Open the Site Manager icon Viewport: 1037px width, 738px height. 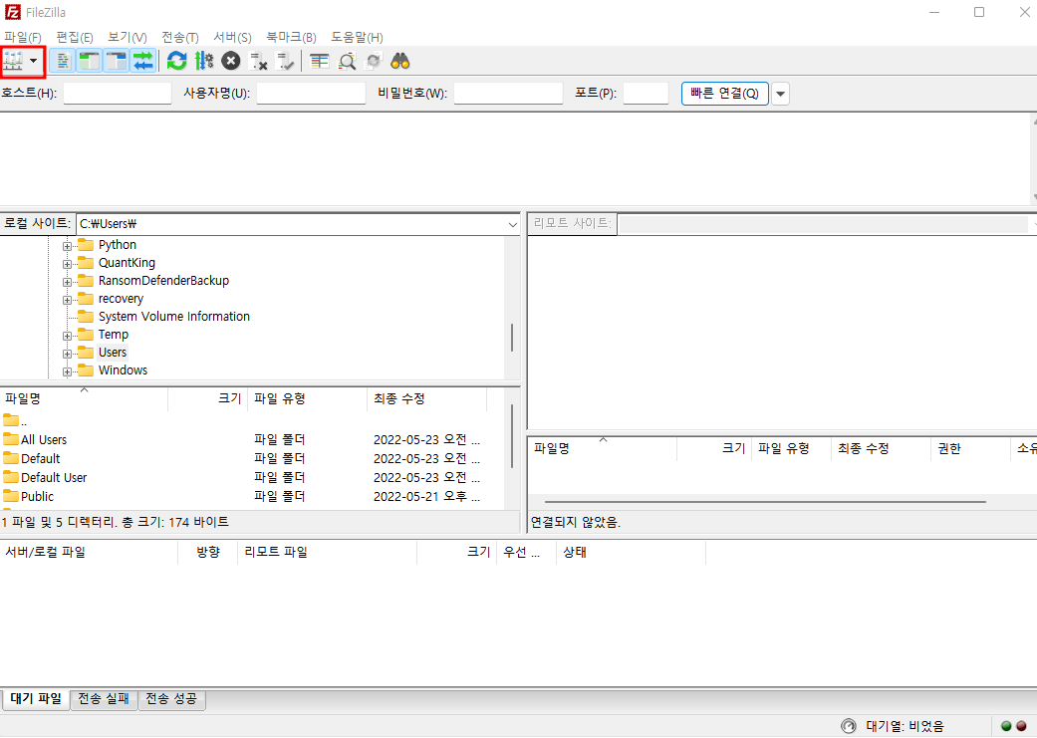tap(13, 62)
